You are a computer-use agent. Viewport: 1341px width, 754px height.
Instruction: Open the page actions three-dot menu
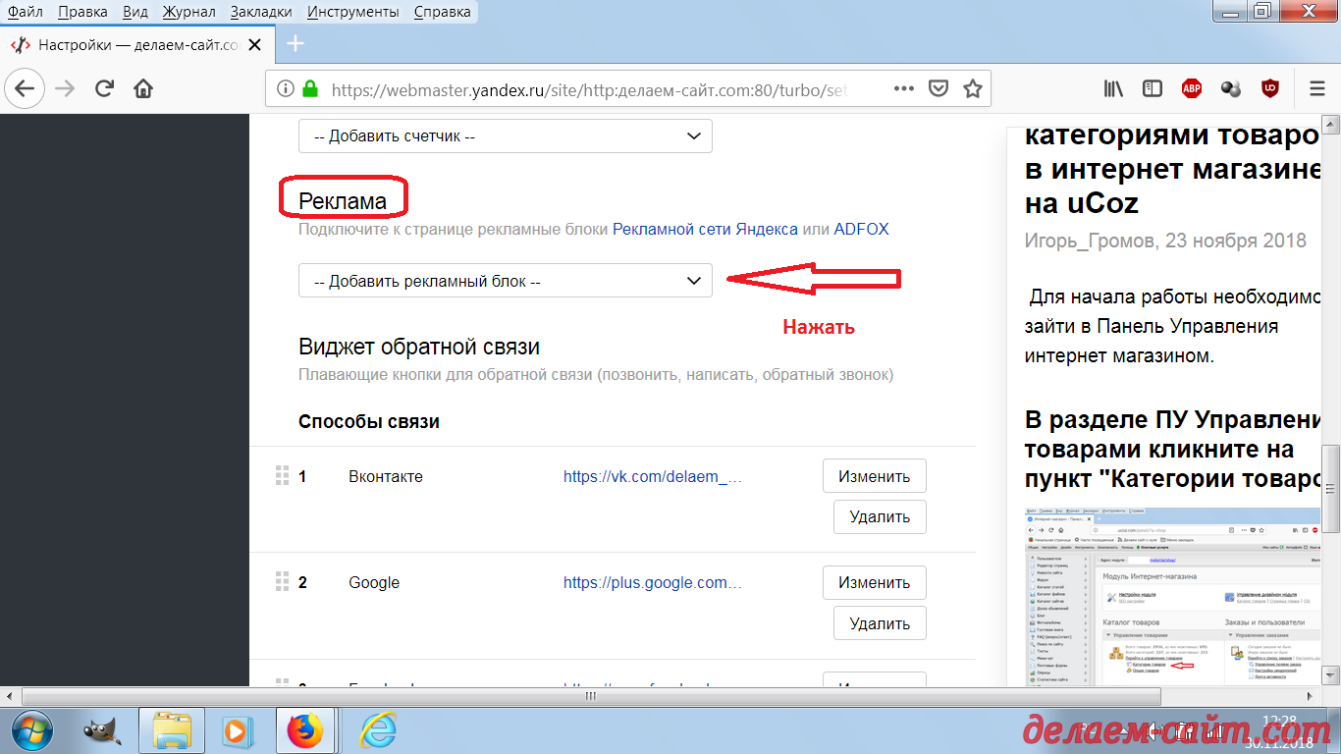click(904, 88)
